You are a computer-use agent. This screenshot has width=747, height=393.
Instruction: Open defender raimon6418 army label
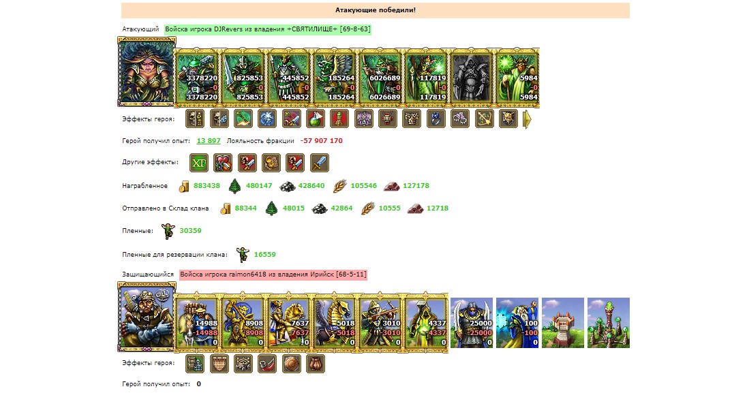coord(273,274)
